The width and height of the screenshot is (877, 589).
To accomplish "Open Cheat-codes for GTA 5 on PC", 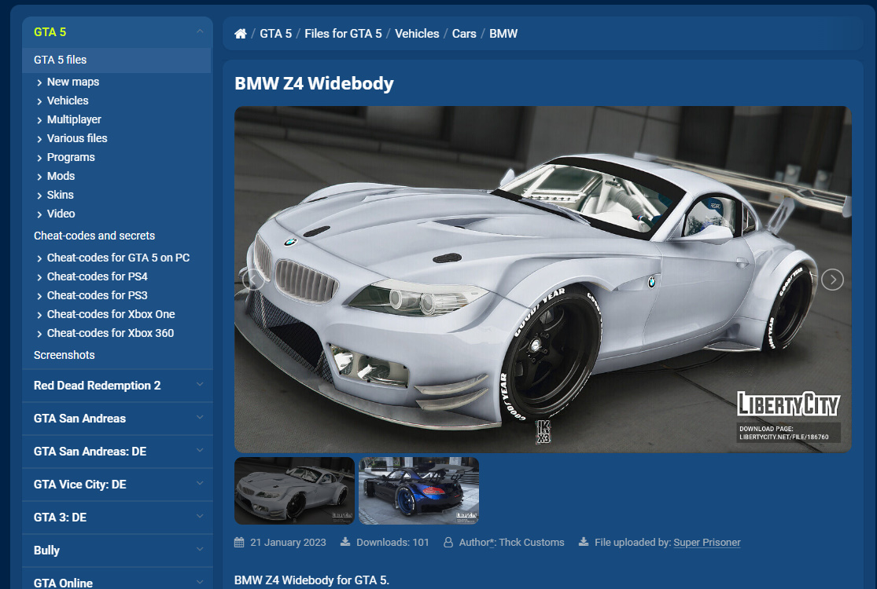I will 118,258.
